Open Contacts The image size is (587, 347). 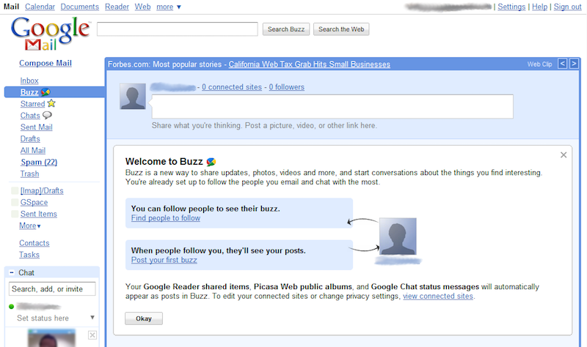click(x=34, y=243)
